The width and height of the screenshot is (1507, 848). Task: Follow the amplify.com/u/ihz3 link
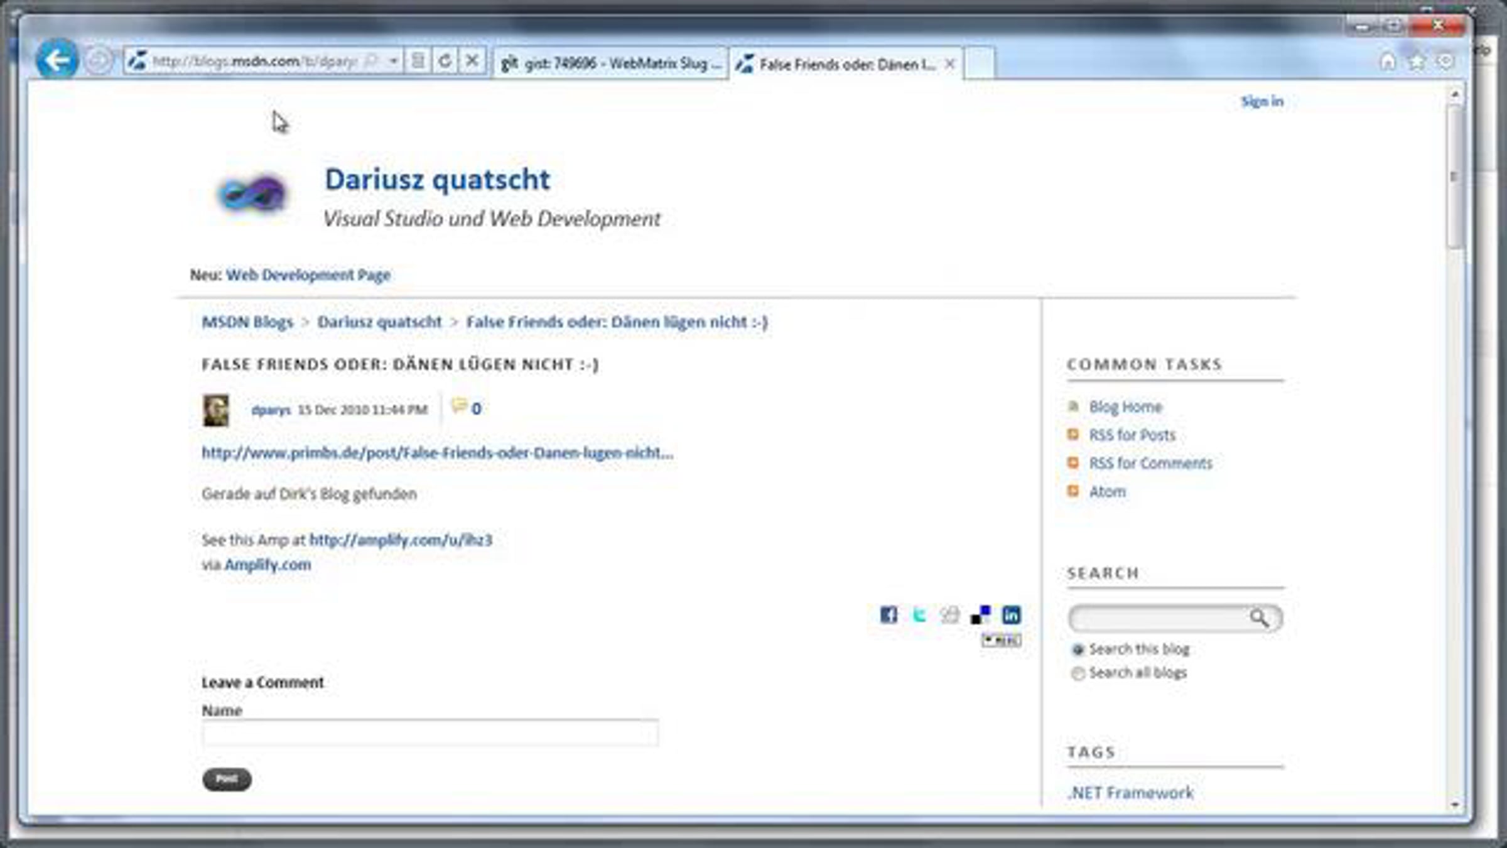pos(401,540)
